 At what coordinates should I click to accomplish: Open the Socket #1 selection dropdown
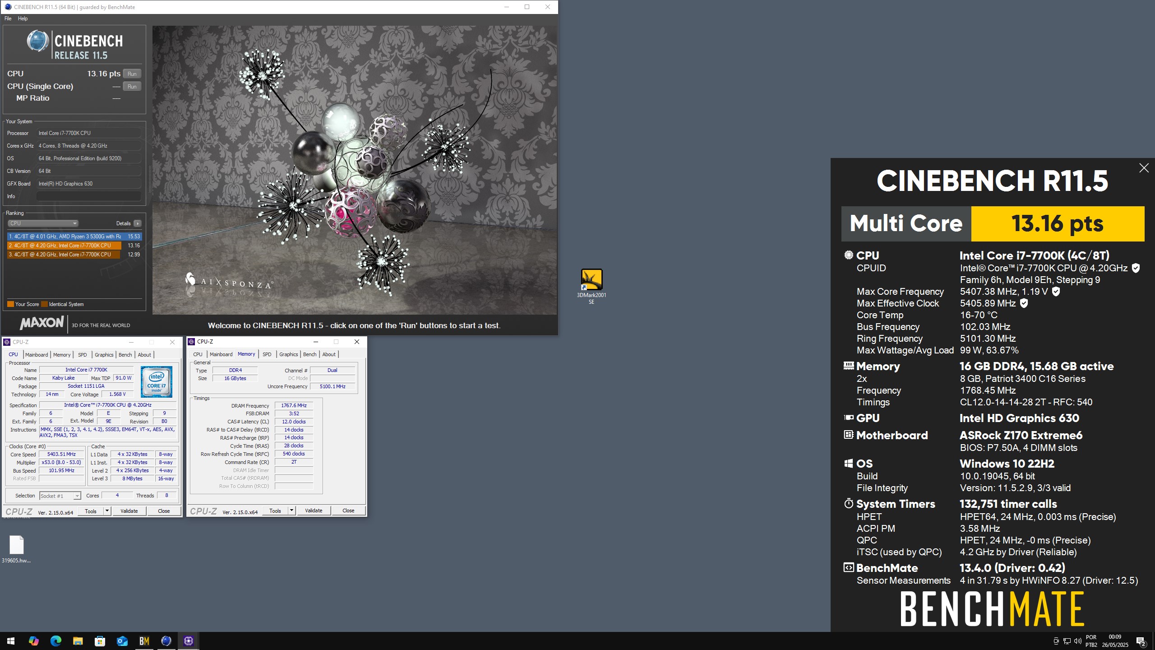(60, 496)
